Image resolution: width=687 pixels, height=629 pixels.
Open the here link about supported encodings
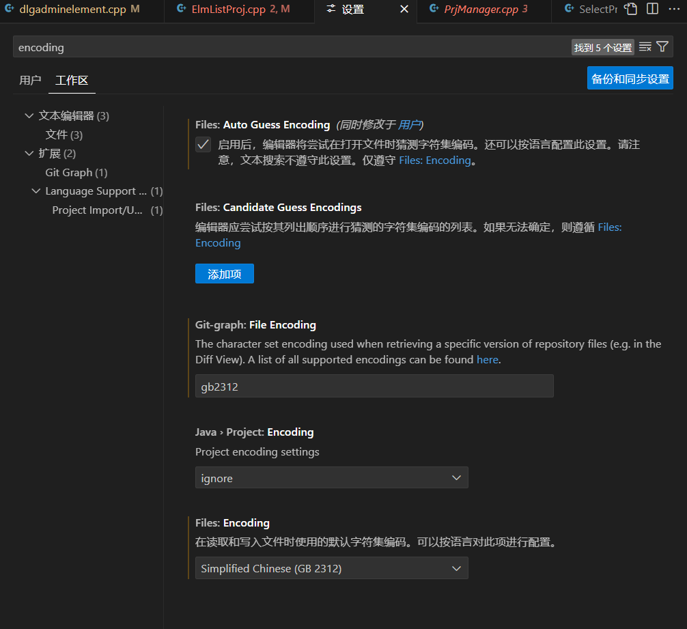[487, 359]
